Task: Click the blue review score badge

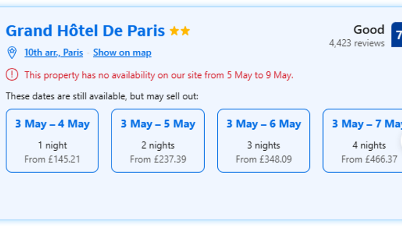Action: 397,36
